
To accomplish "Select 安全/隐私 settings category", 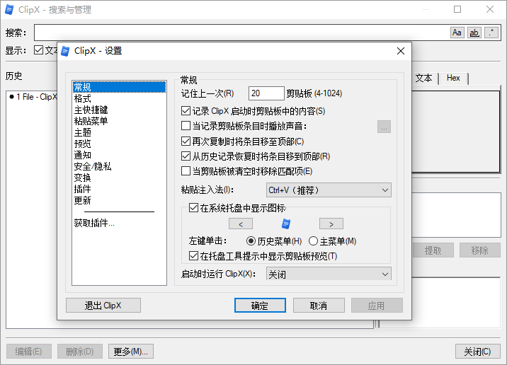I will pyautogui.click(x=119, y=166).
